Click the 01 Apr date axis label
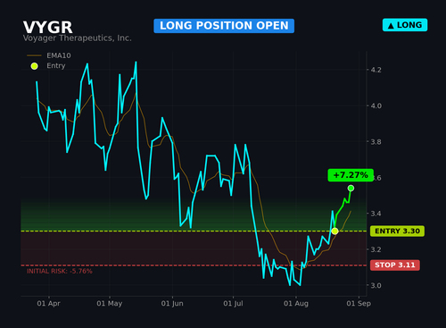This screenshot has height=328, width=446. [48, 304]
